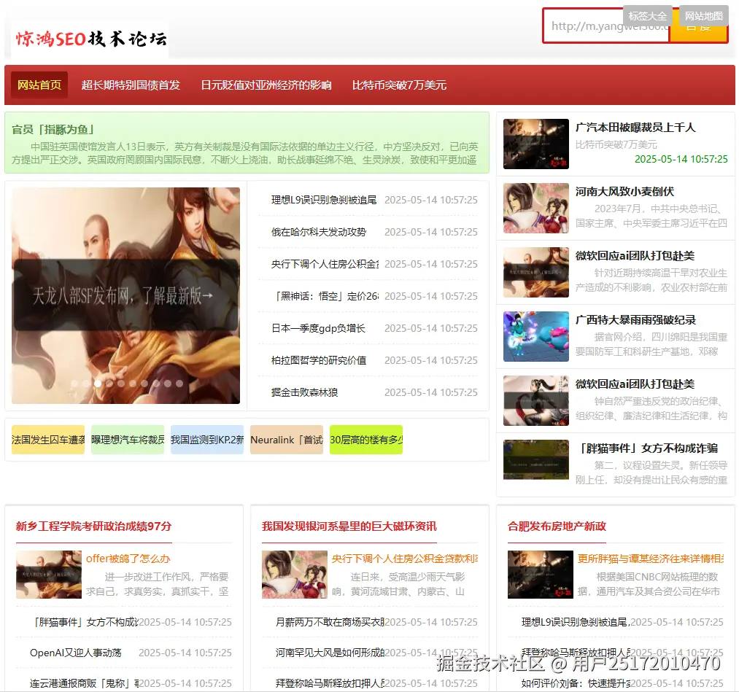Click the blue 我国监测到KP.2 tag
Viewport: 739px width, 692px height.
click(x=207, y=440)
